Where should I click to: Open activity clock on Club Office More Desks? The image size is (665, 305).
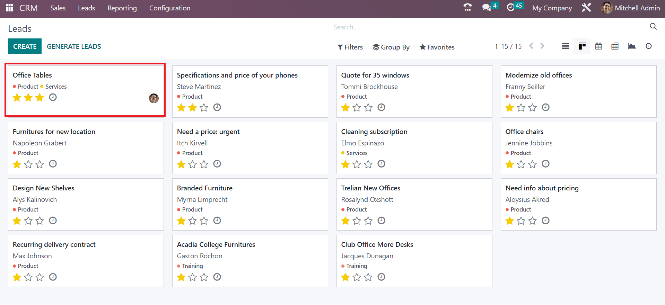(381, 277)
